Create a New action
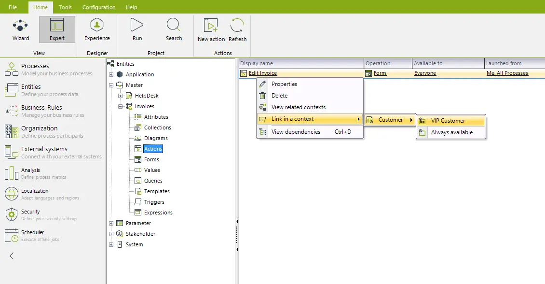Viewport: 545px width, 284px height. 211,30
